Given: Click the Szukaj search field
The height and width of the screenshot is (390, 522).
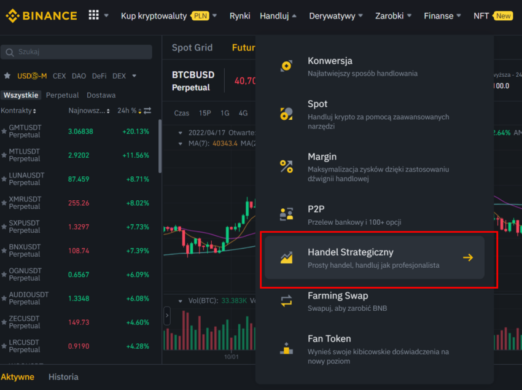Looking at the screenshot, I should (77, 52).
